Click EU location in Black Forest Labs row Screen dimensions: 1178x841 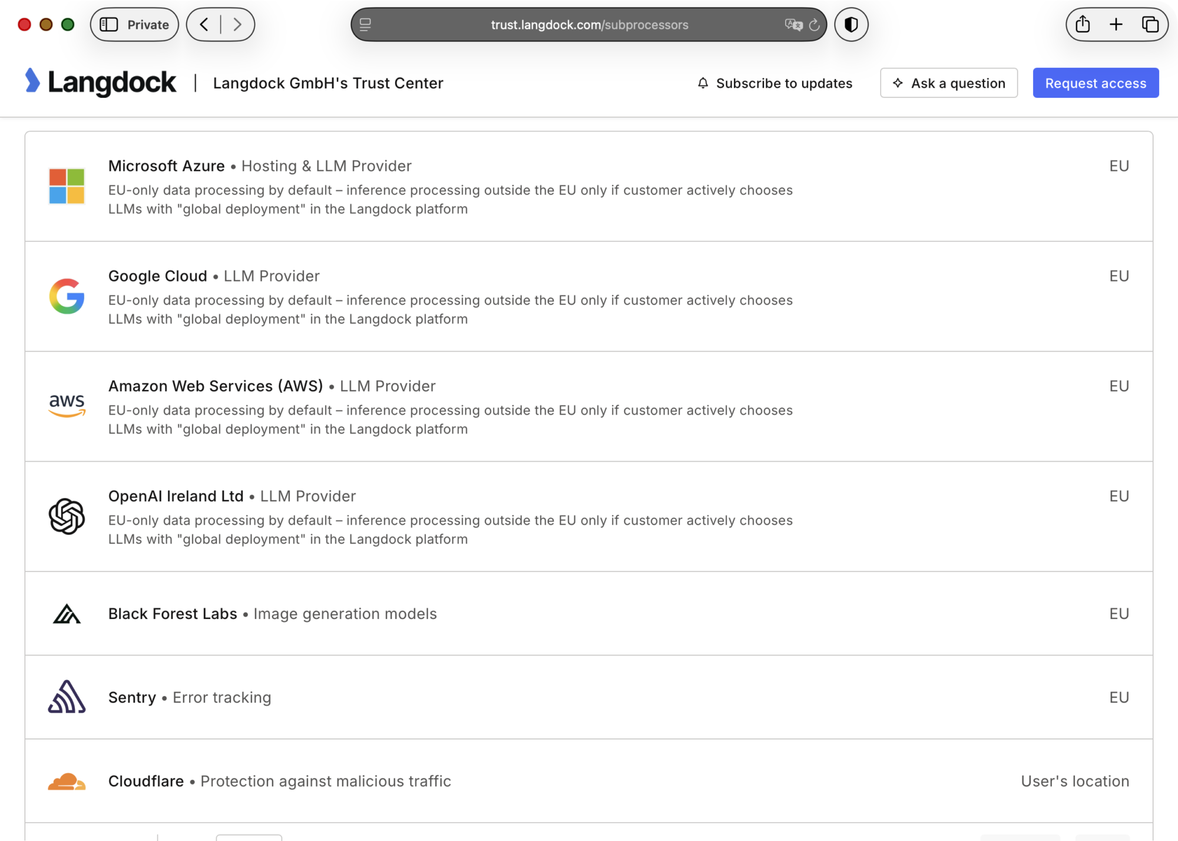point(1119,614)
